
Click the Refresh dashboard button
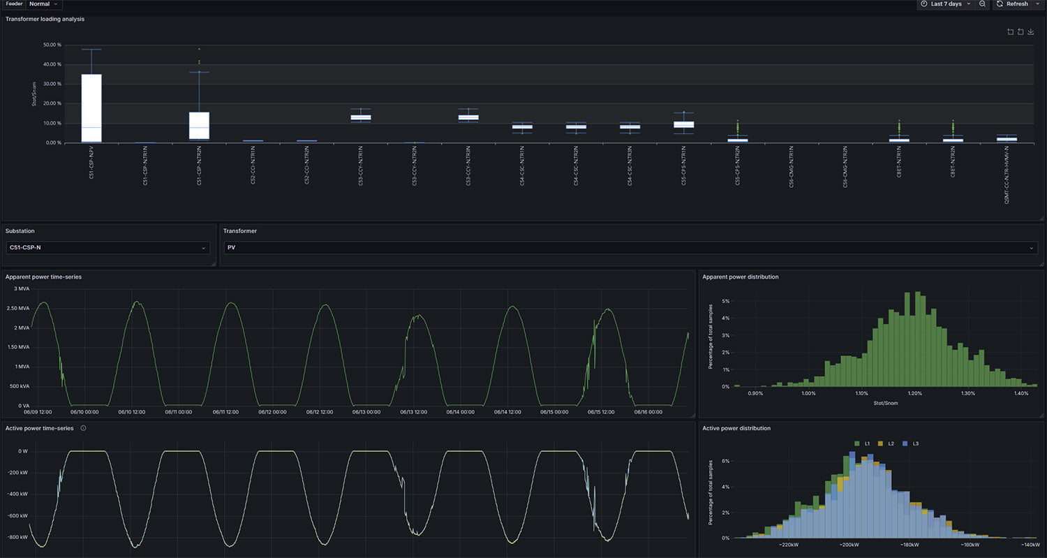(1012, 4)
